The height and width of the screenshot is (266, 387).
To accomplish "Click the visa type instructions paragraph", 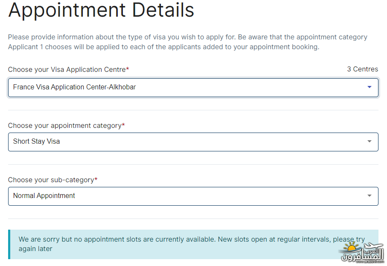I will point(188,42).
